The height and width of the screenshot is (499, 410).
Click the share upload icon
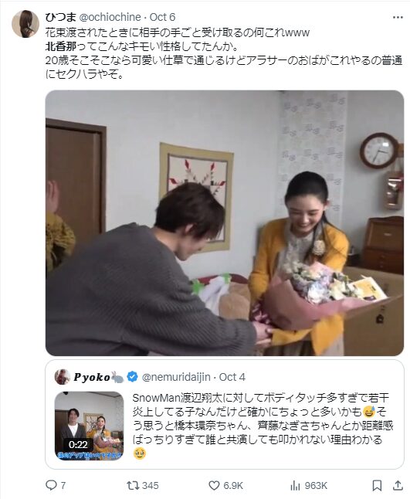[398, 485]
